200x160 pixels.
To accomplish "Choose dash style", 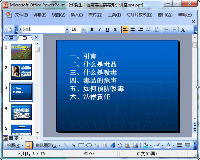I will pyautogui.click(x=187, y=145).
